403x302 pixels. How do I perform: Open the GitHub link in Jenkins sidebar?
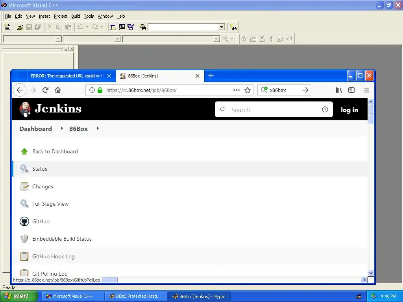pos(41,222)
